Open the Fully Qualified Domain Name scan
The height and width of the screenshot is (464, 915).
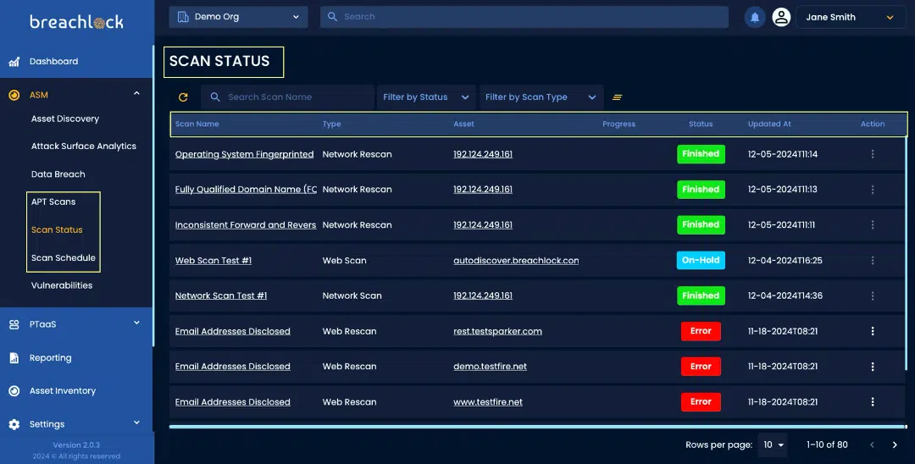tap(246, 190)
